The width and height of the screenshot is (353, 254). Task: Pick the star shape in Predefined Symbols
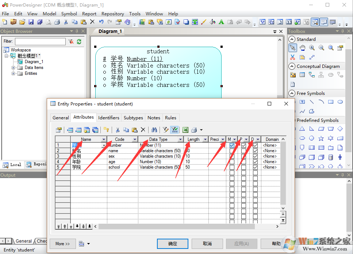[x=321, y=138]
